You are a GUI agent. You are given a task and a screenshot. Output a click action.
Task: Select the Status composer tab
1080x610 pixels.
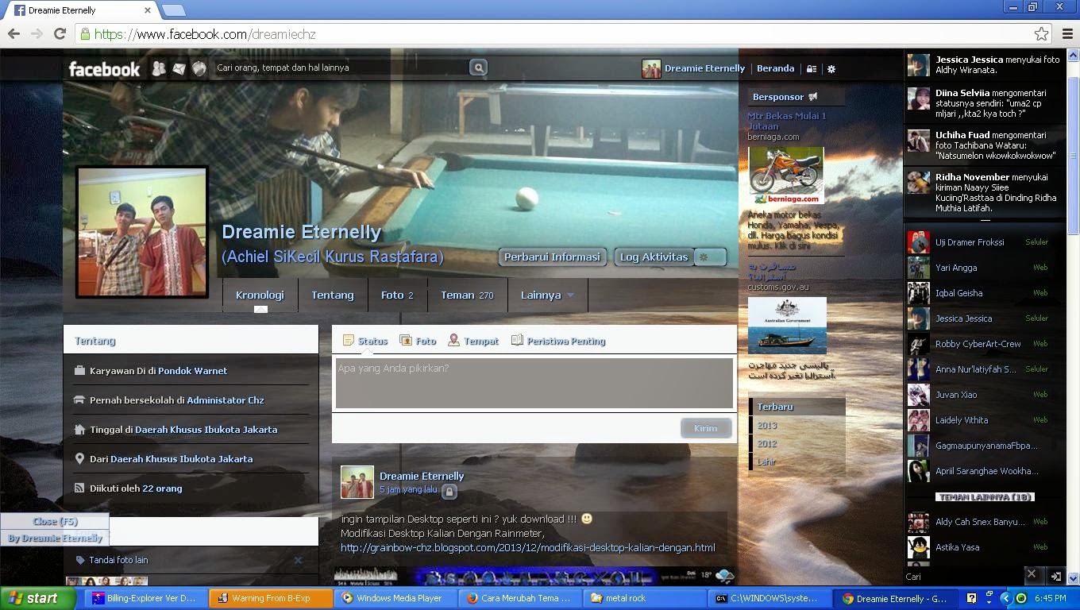365,341
